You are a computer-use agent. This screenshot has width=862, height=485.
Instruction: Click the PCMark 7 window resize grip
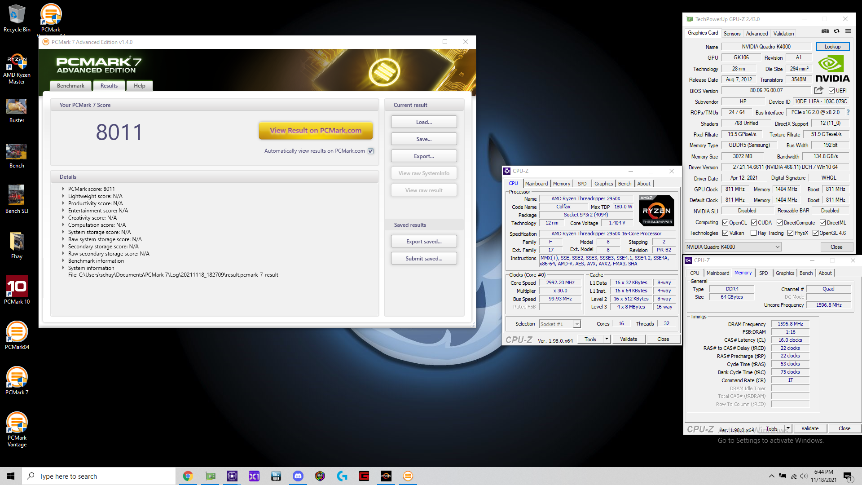(x=473, y=325)
